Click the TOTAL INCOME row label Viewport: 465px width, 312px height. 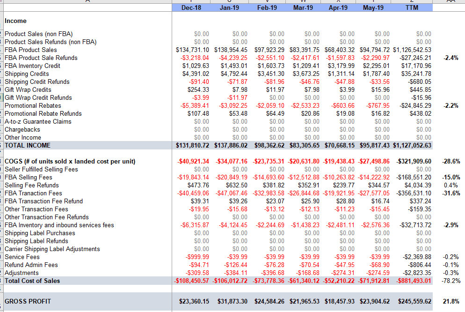[28, 146]
